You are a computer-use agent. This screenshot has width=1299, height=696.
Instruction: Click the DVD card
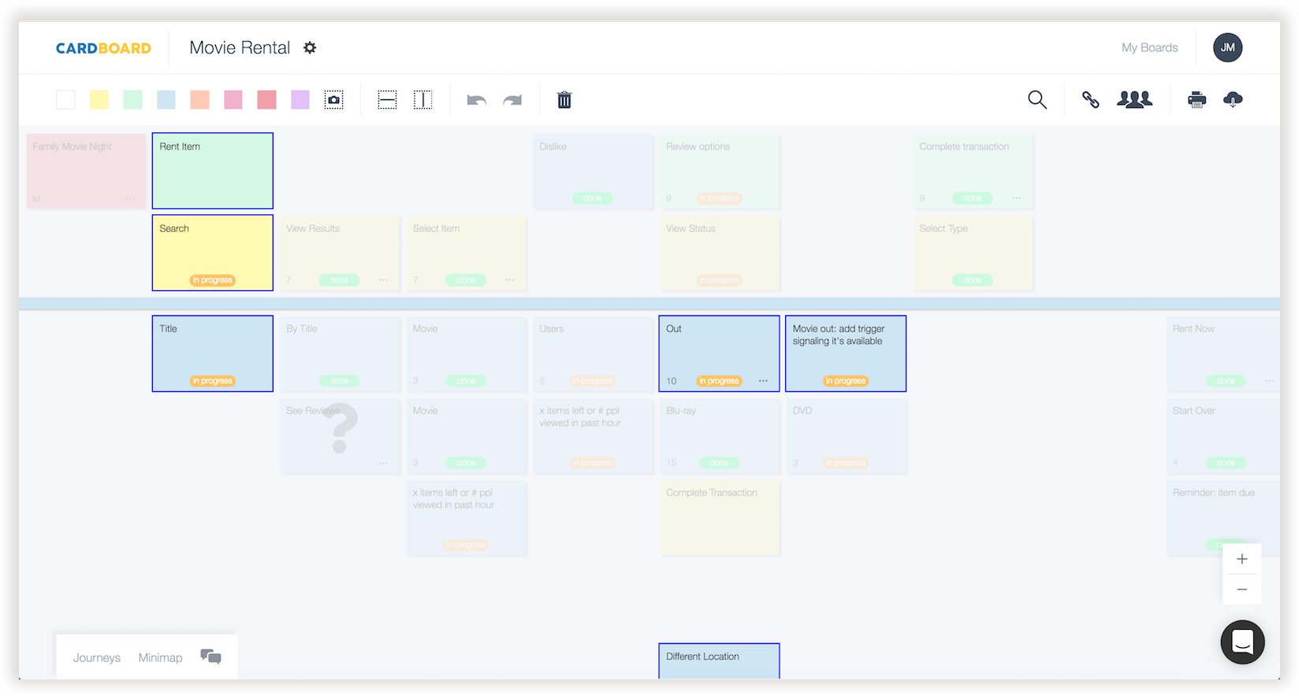tap(846, 436)
